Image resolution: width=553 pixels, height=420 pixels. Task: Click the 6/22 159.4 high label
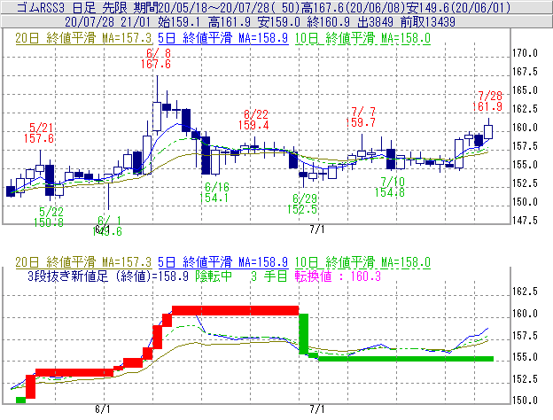pos(253,120)
